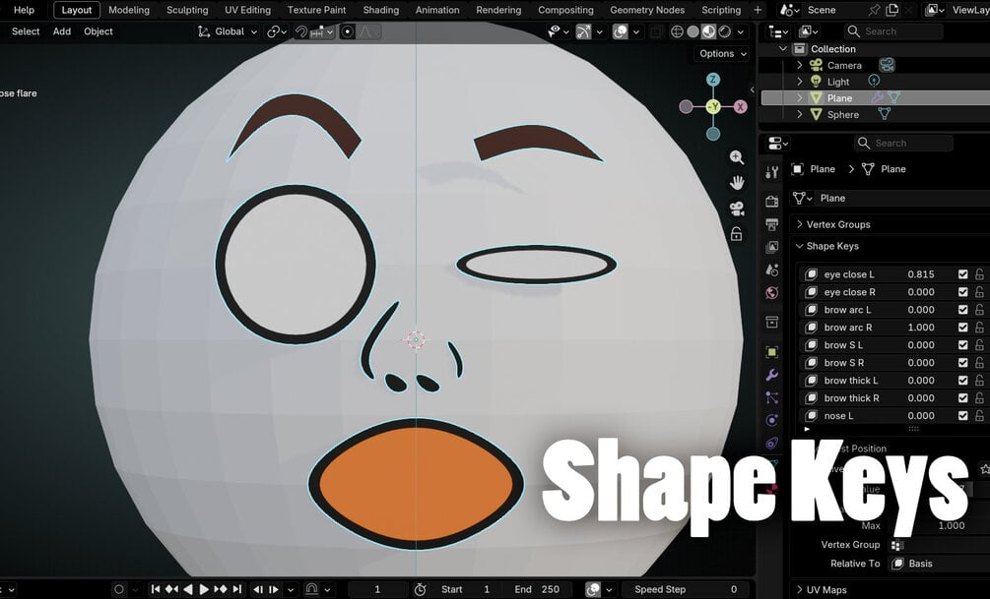Click the pan hand icon in viewport

[x=736, y=183]
